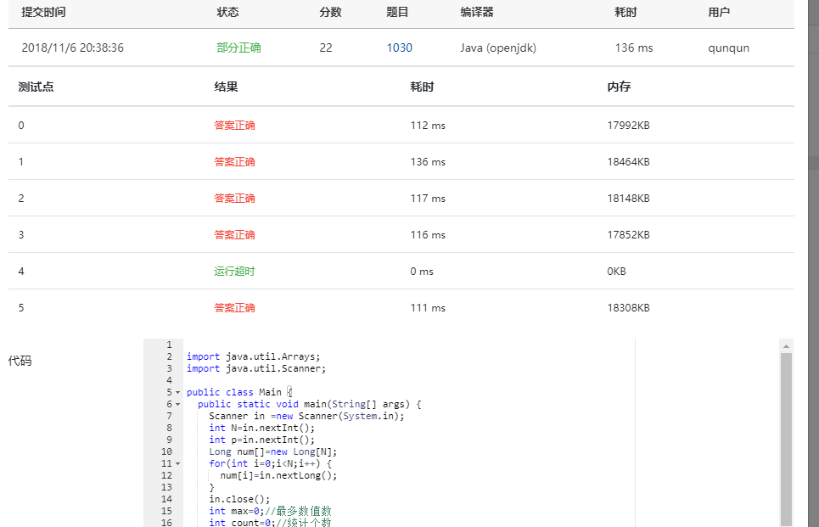This screenshot has height=527, width=819.
Task: Click memory value 18308KB
Action: pos(628,308)
